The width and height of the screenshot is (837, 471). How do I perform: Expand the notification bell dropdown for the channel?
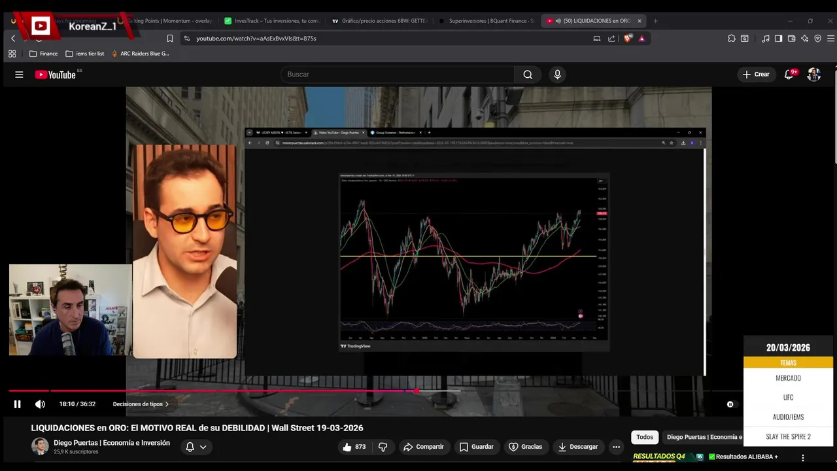(203, 447)
